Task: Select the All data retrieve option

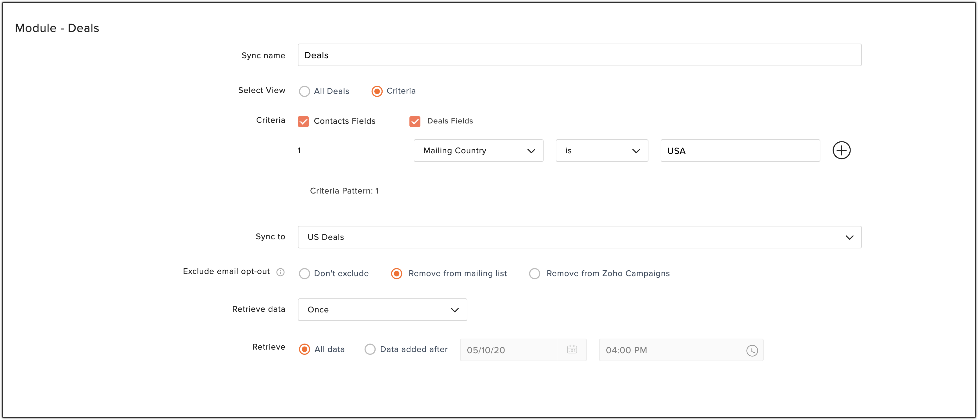Action: 305,349
